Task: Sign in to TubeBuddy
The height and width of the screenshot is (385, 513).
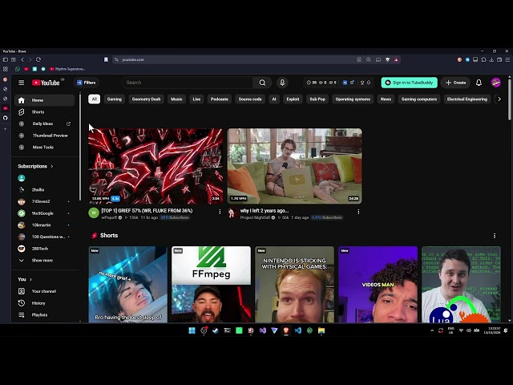Action: tap(409, 83)
